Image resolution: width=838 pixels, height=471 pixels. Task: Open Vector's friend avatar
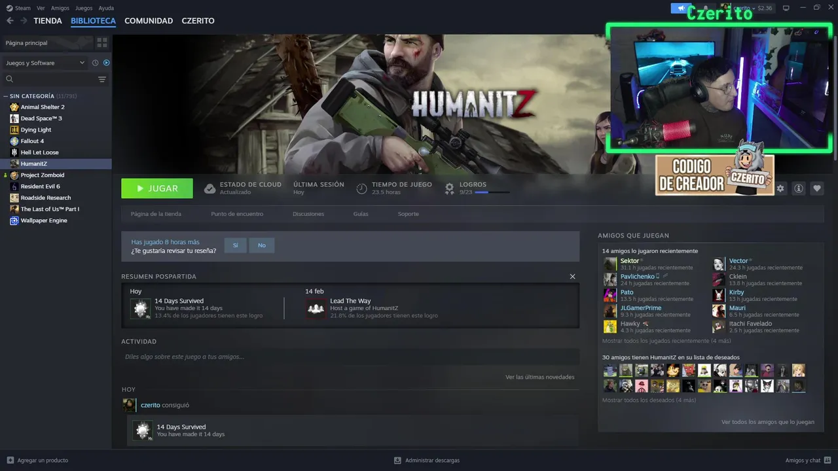point(719,264)
